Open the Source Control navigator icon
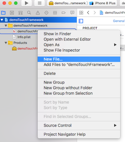This screenshot has width=125, height=142. [12, 13]
